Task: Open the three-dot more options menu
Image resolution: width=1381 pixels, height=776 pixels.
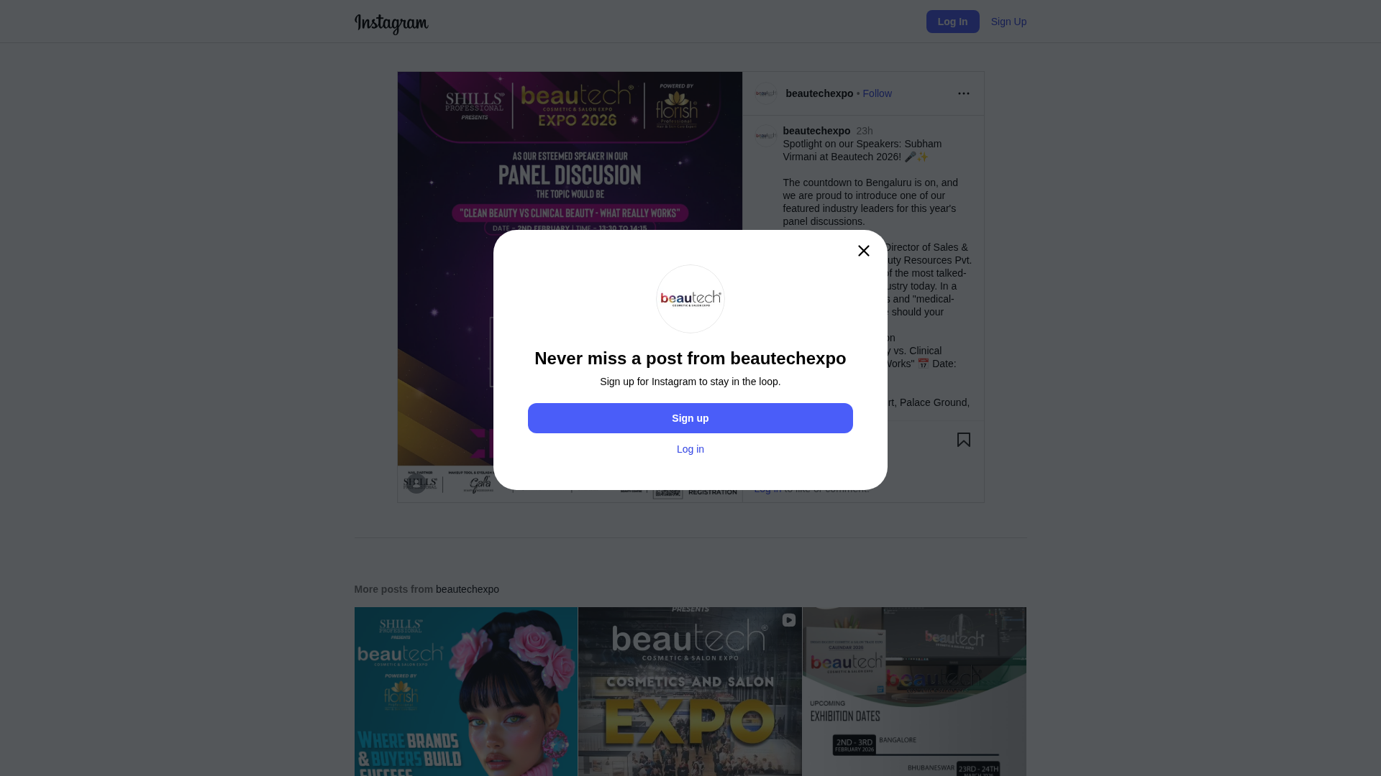Action: (963, 93)
